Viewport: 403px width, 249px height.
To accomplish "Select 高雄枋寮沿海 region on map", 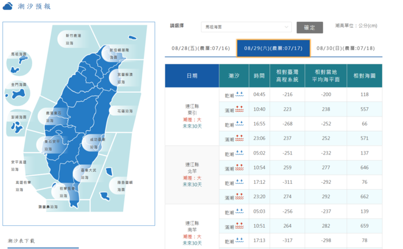I will [23, 186].
